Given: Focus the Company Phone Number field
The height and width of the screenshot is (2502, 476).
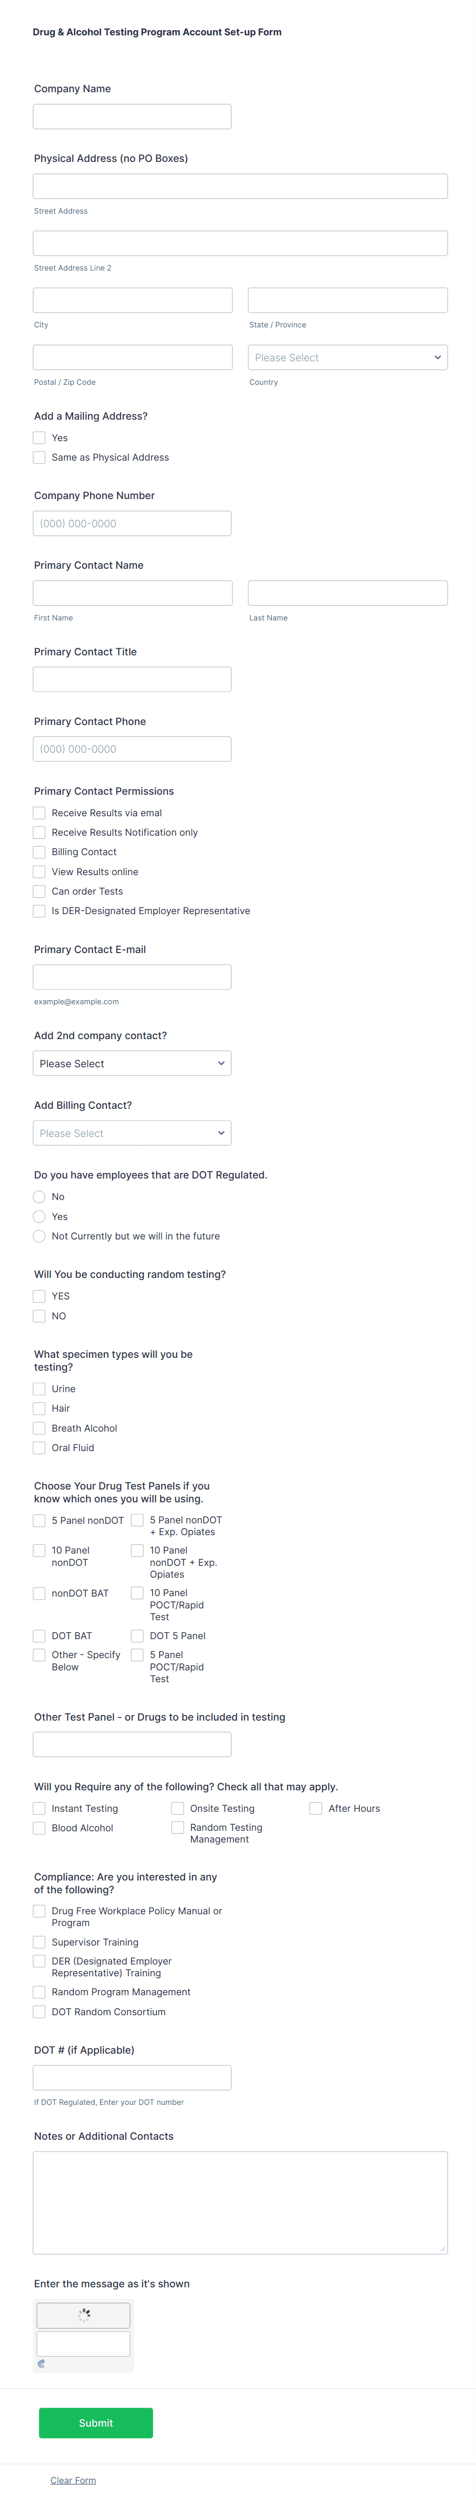Looking at the screenshot, I should [132, 524].
